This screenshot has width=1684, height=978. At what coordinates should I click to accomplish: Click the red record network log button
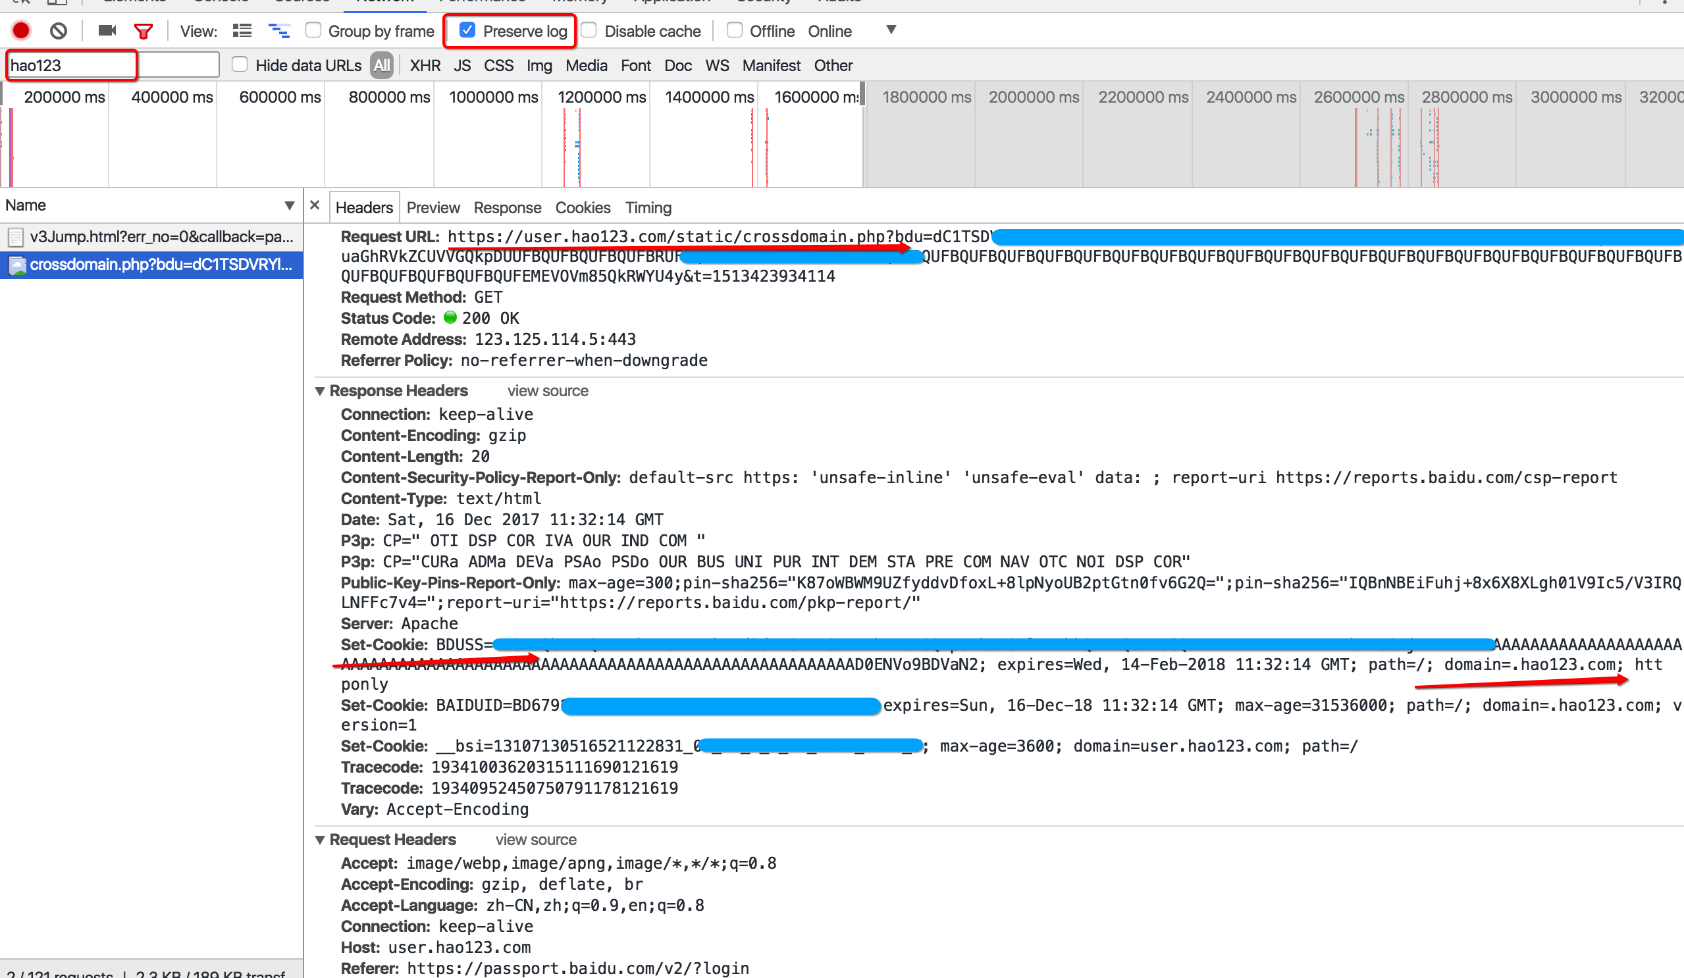tap(20, 31)
